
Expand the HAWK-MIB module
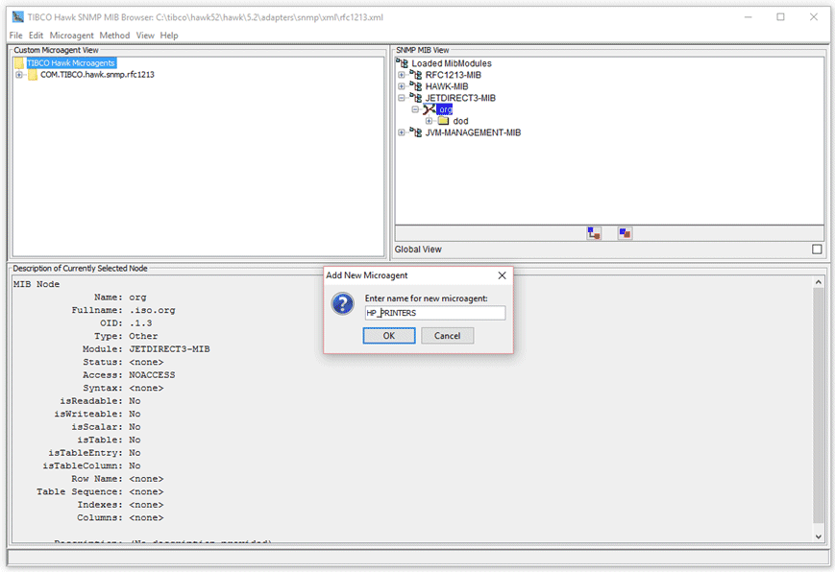[x=402, y=86]
